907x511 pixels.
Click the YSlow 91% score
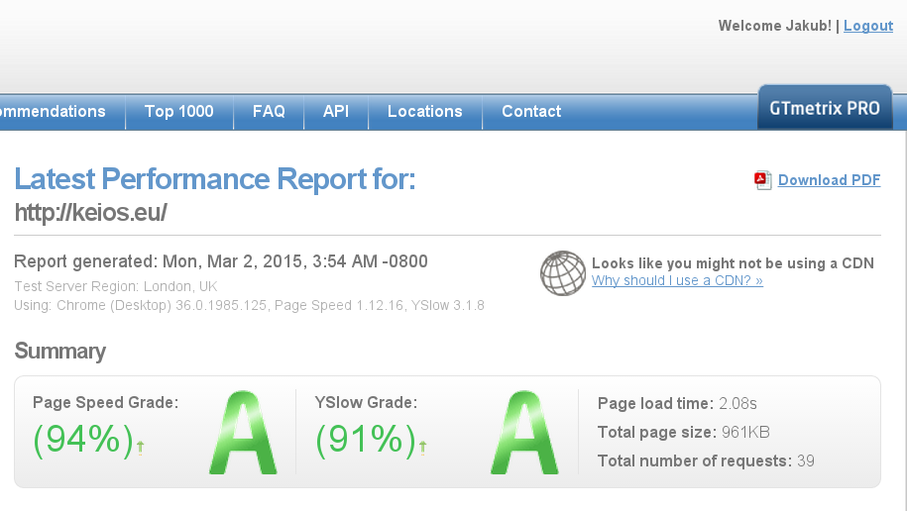coord(366,440)
